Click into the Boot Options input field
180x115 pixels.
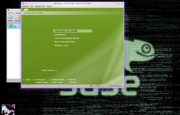[x=89, y=70]
